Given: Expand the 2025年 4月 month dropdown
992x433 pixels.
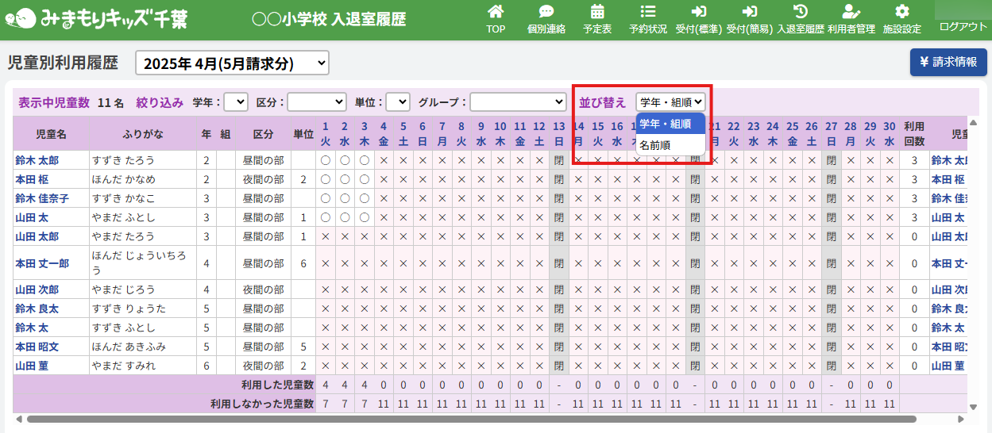Looking at the screenshot, I should [232, 63].
